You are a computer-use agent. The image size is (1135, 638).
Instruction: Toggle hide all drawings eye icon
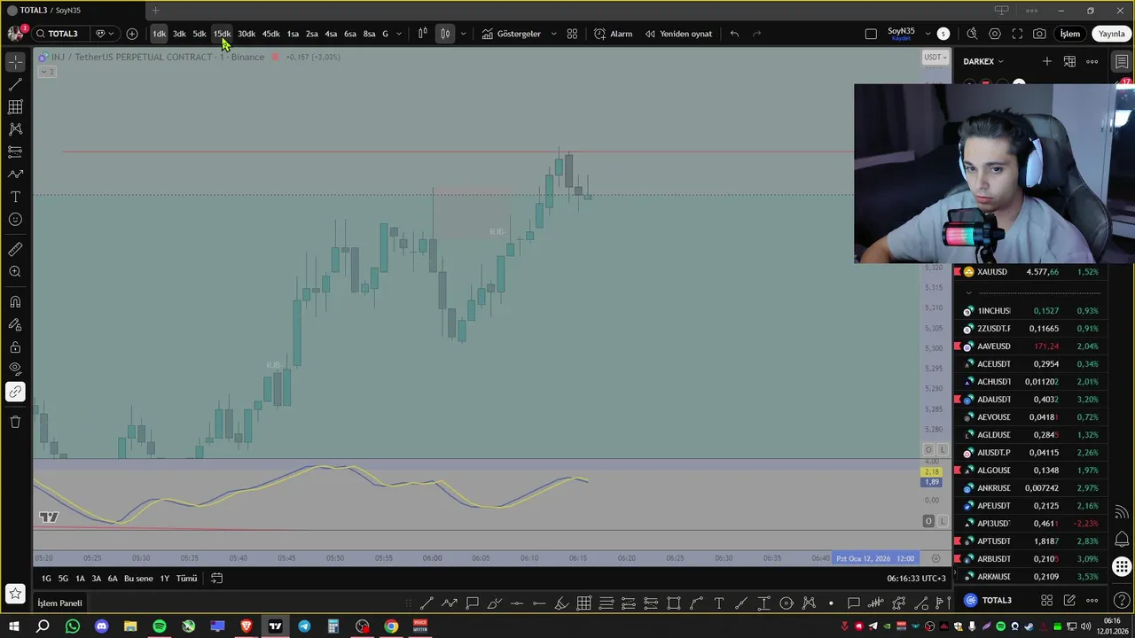tap(15, 369)
